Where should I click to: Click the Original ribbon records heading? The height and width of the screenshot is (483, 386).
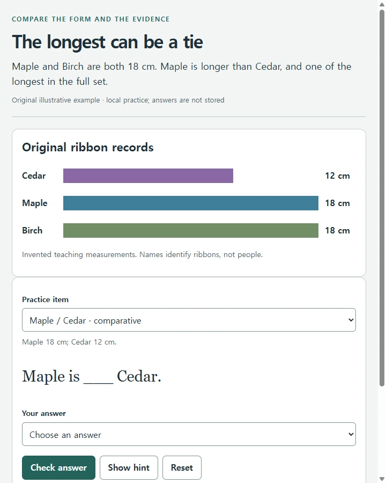point(88,147)
